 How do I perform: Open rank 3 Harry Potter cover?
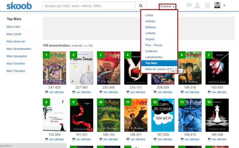(x=109, y=68)
